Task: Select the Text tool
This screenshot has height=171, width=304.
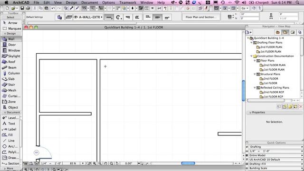Action: pos(10,123)
